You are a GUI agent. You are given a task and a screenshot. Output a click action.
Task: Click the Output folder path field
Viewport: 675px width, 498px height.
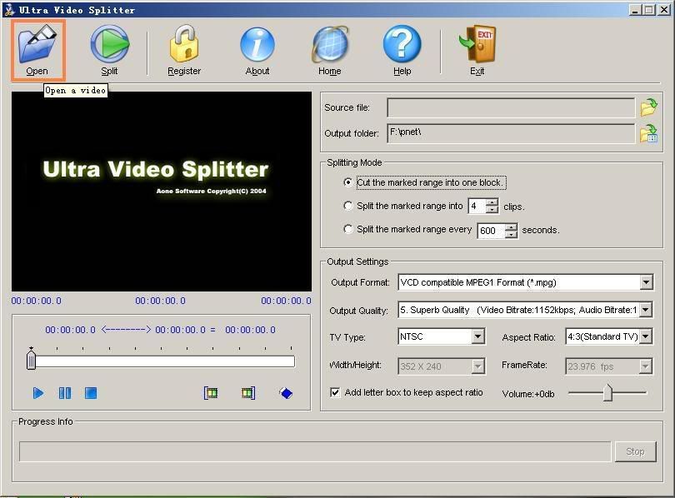coord(511,133)
